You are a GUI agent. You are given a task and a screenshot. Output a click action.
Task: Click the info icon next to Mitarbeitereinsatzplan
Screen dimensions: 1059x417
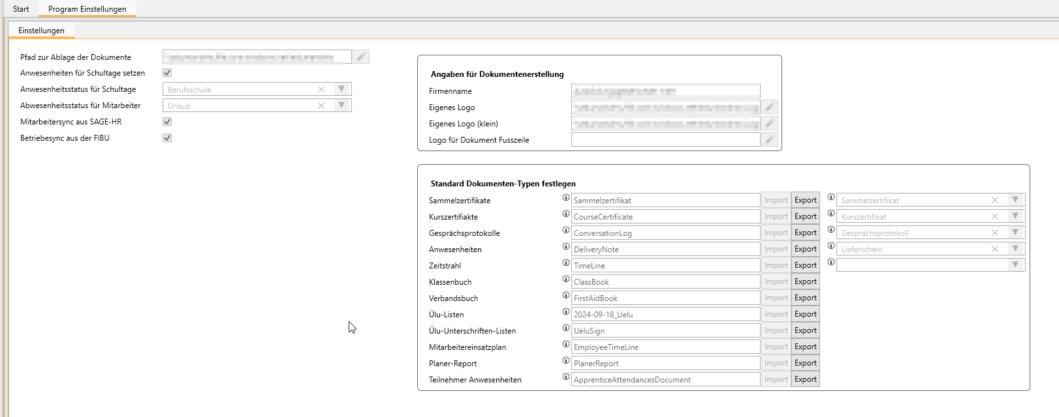pos(566,344)
